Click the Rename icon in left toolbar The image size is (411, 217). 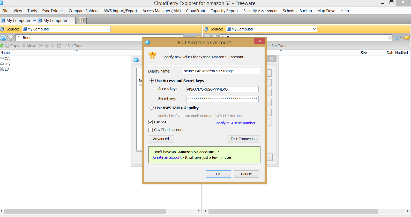tap(41, 46)
